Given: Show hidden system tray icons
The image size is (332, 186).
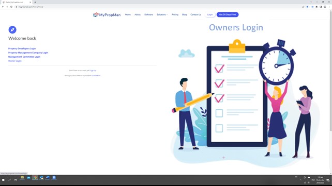Looking at the screenshot, I should pos(300,180).
